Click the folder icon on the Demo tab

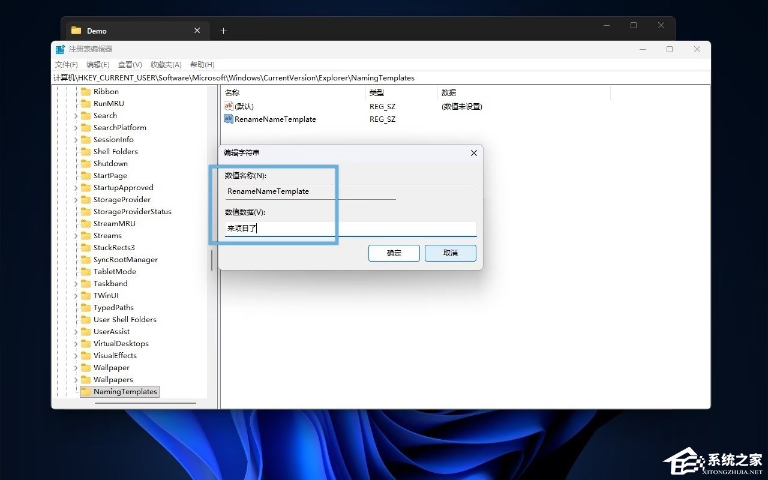pyautogui.click(x=76, y=30)
